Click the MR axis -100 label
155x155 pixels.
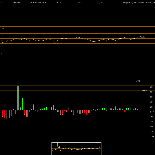click(x=152, y=137)
